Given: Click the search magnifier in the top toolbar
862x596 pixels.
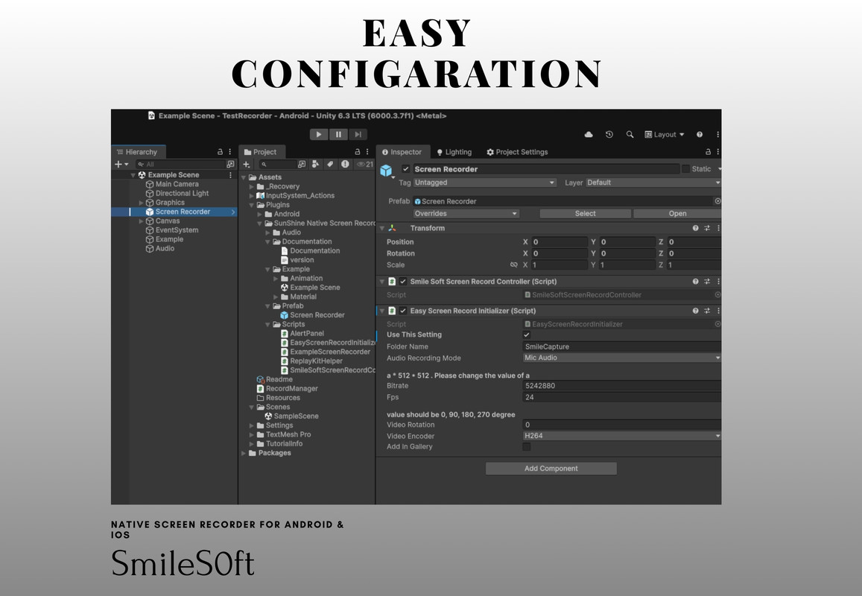Looking at the screenshot, I should 630,135.
